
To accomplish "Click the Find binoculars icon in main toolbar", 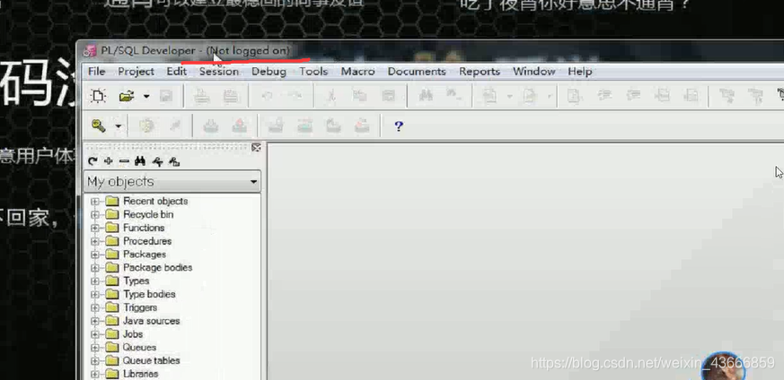I will point(426,96).
